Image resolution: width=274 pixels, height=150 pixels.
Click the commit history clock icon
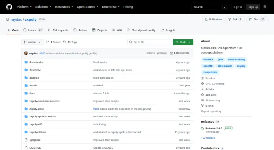click(x=172, y=53)
